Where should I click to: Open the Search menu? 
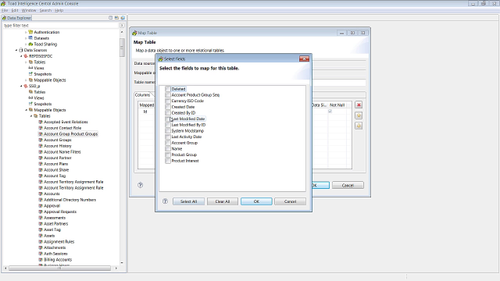45,10
